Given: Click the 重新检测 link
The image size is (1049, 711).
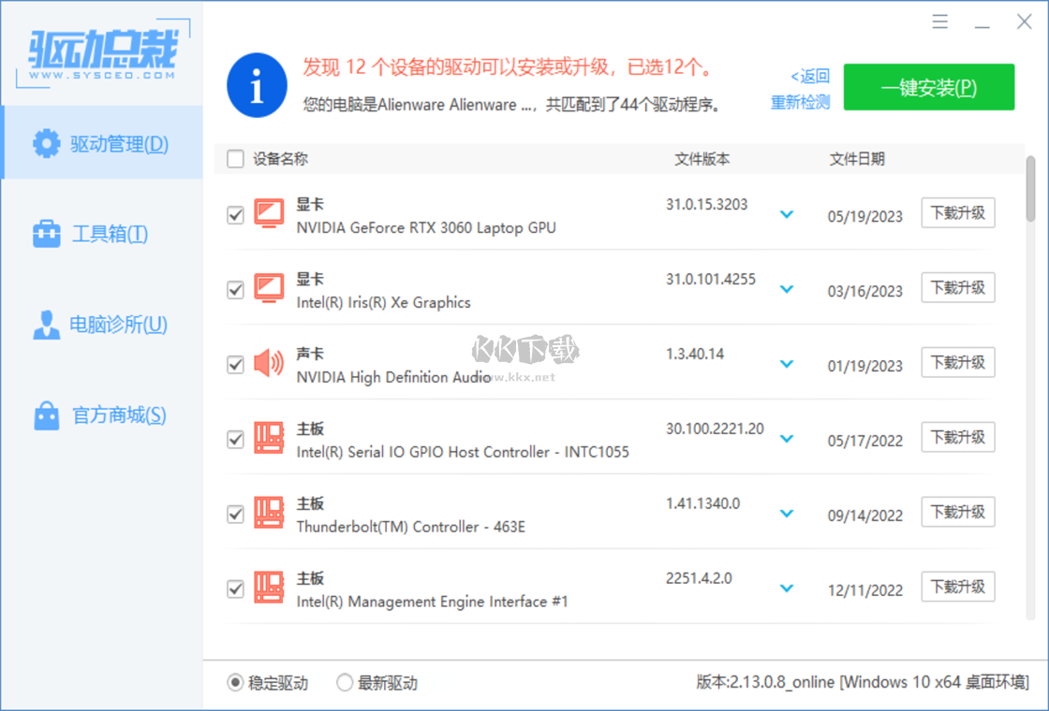Looking at the screenshot, I should (799, 104).
